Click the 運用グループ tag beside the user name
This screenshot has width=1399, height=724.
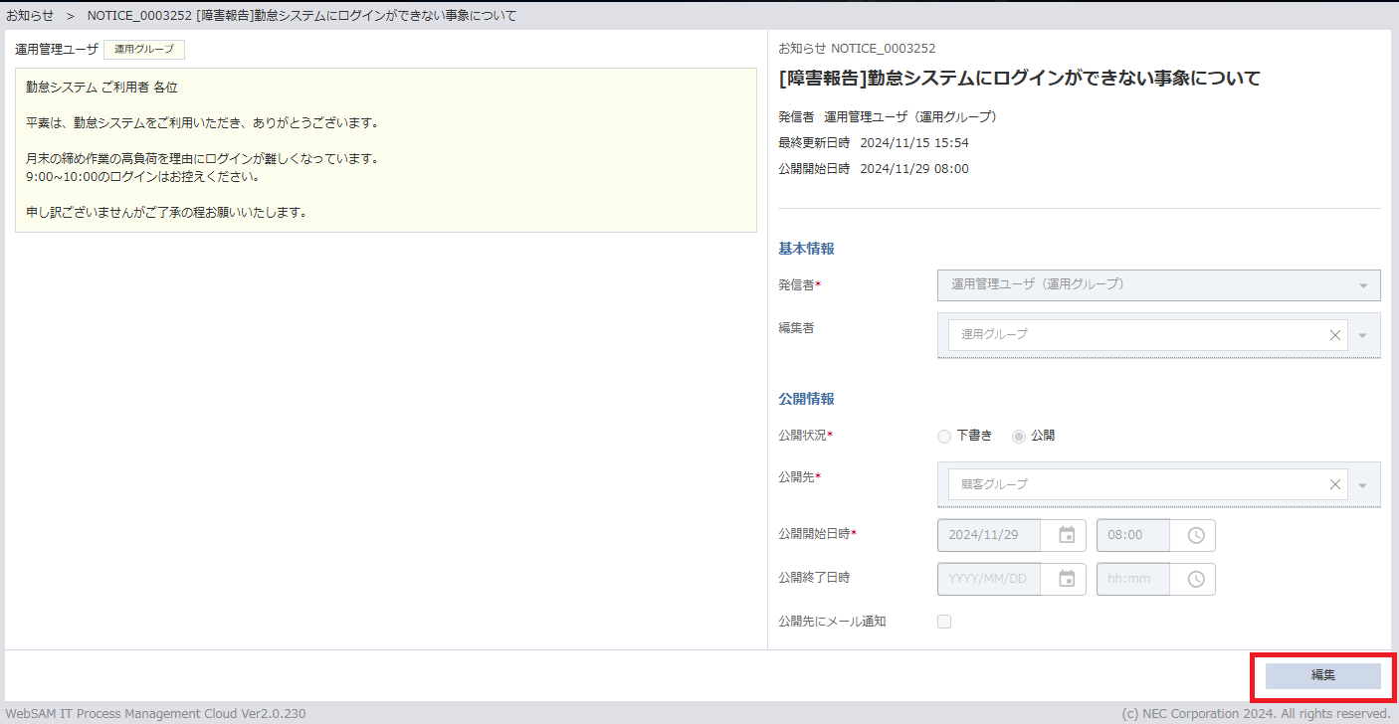coord(143,49)
